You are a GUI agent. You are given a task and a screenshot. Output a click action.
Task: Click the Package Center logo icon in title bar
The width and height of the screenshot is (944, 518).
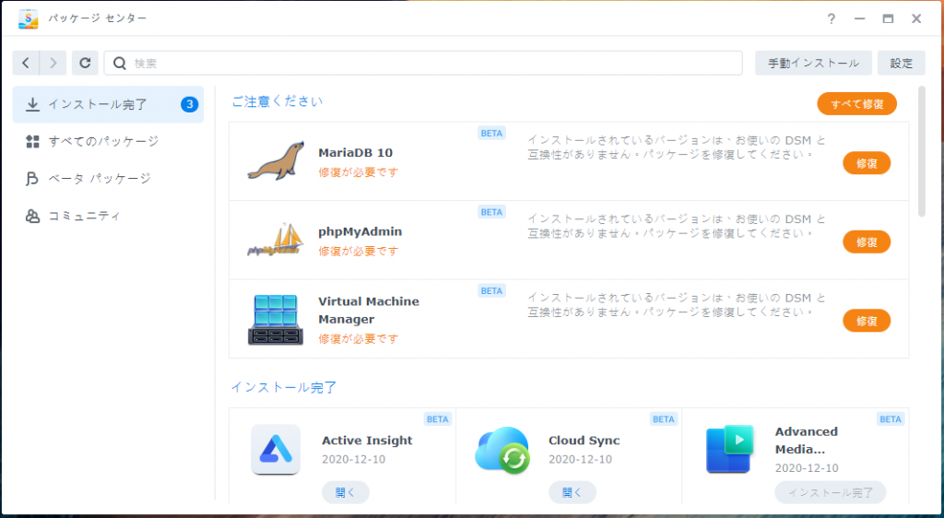tap(29, 18)
